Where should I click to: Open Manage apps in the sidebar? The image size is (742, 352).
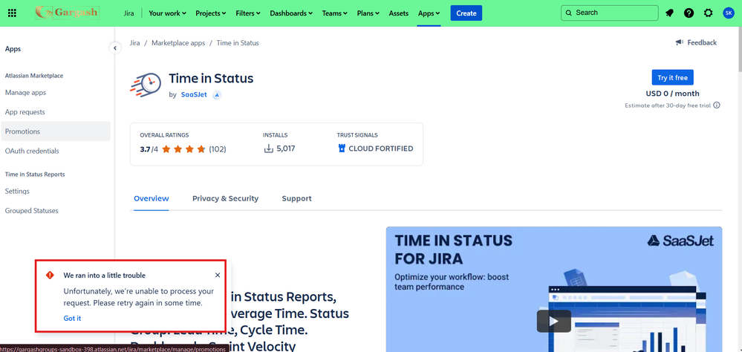point(56,93)
